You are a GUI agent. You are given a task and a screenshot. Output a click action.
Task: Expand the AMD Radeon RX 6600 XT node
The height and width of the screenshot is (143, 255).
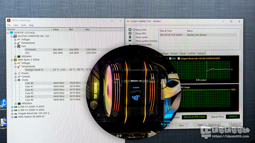(12, 117)
